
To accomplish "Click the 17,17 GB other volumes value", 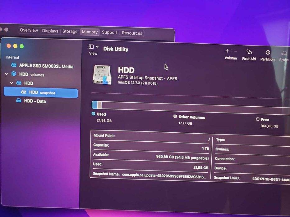I will pos(185,123).
